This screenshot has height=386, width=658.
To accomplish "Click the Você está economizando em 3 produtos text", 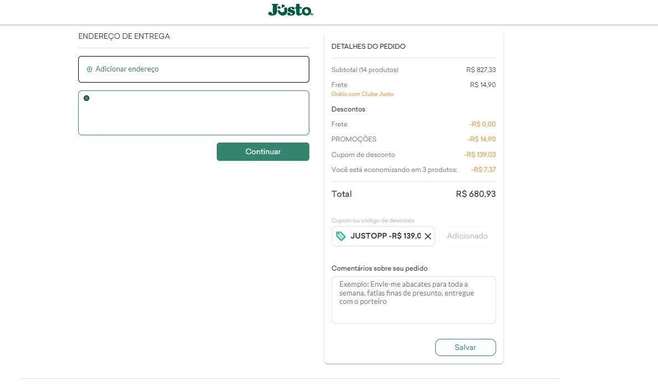I will (x=394, y=170).
